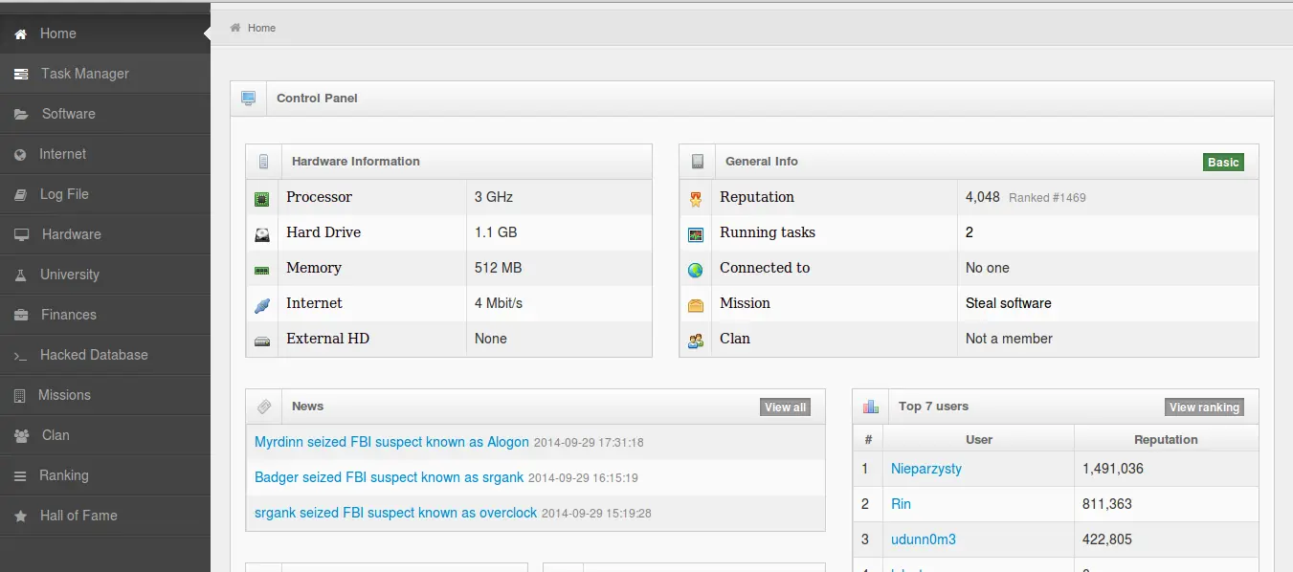1293x572 pixels.
Task: Click the University flask icon
Action: pos(20,275)
